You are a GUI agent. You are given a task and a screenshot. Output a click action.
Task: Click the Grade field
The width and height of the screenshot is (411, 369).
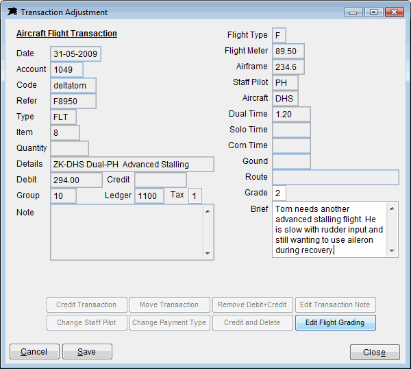[x=279, y=193]
